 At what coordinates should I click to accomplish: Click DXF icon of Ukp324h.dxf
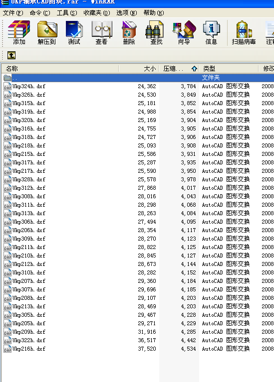pyautogui.click(x=7, y=86)
